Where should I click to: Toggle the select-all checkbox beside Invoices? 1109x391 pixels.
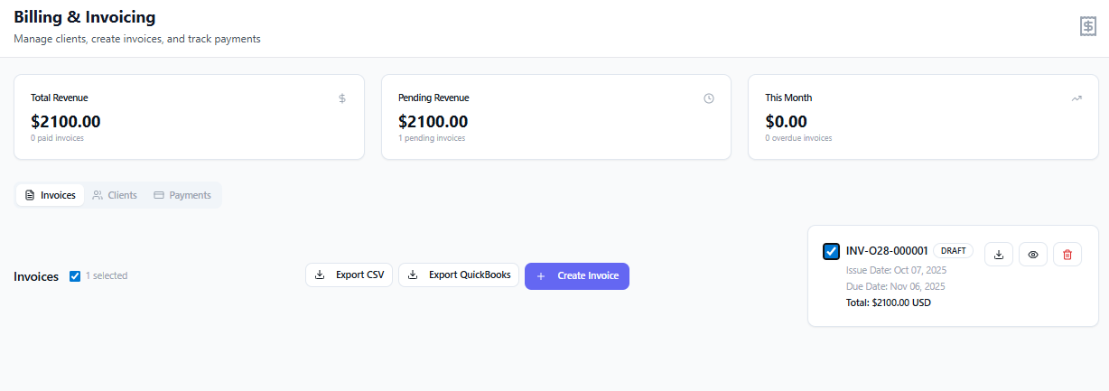point(75,275)
